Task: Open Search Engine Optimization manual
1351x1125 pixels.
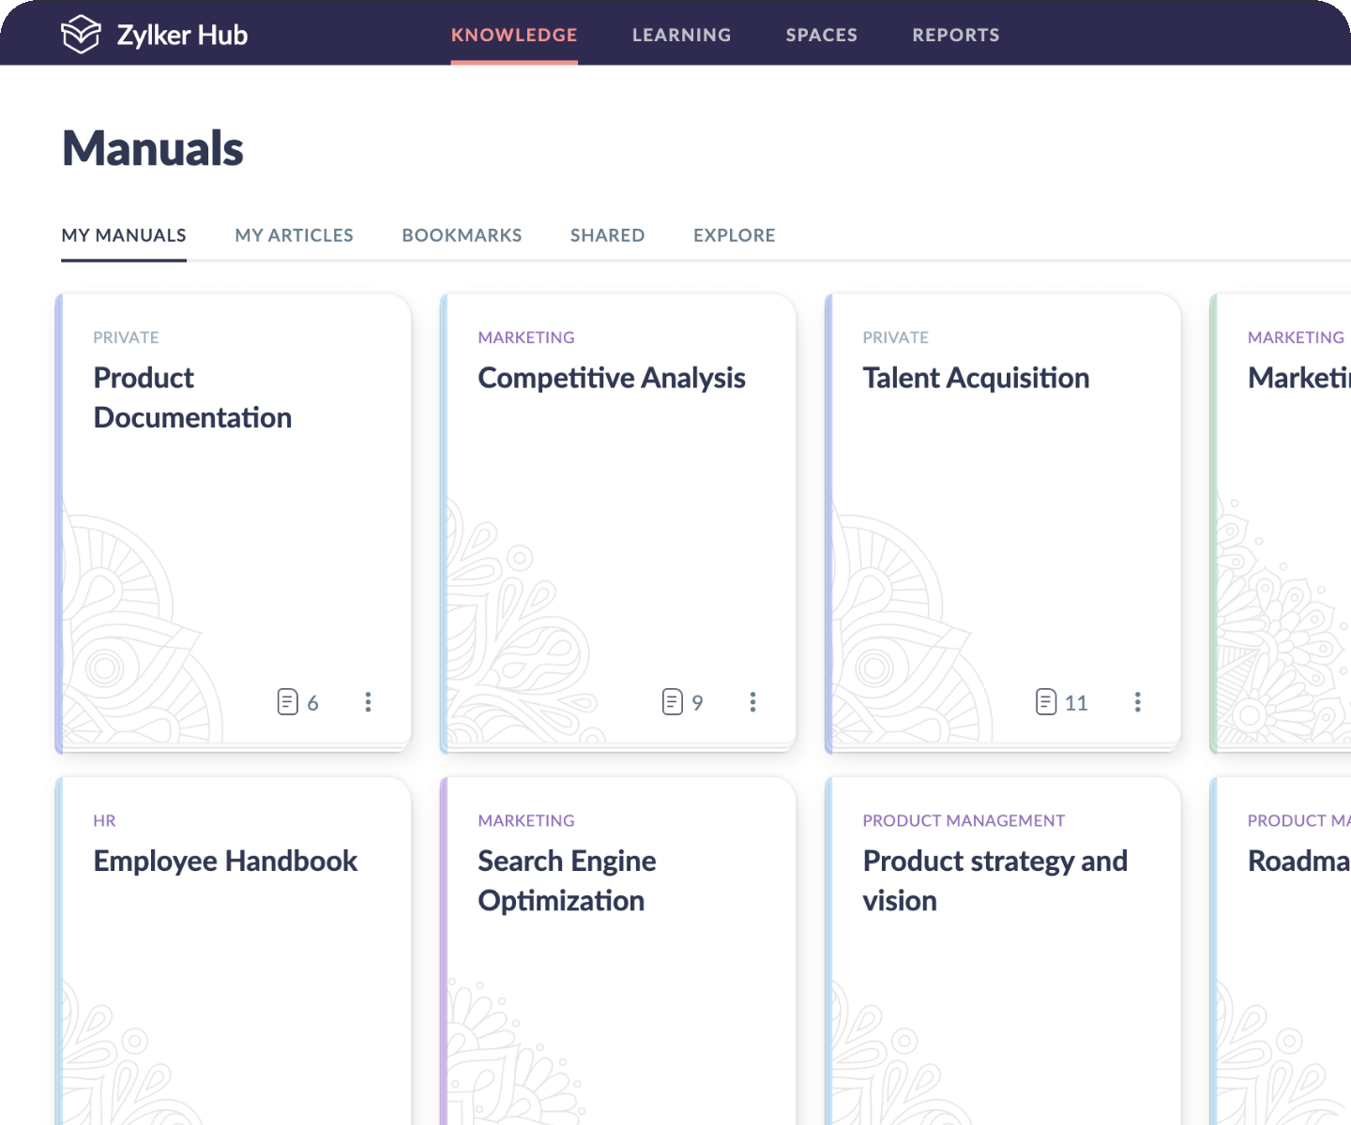Action: pos(567,880)
